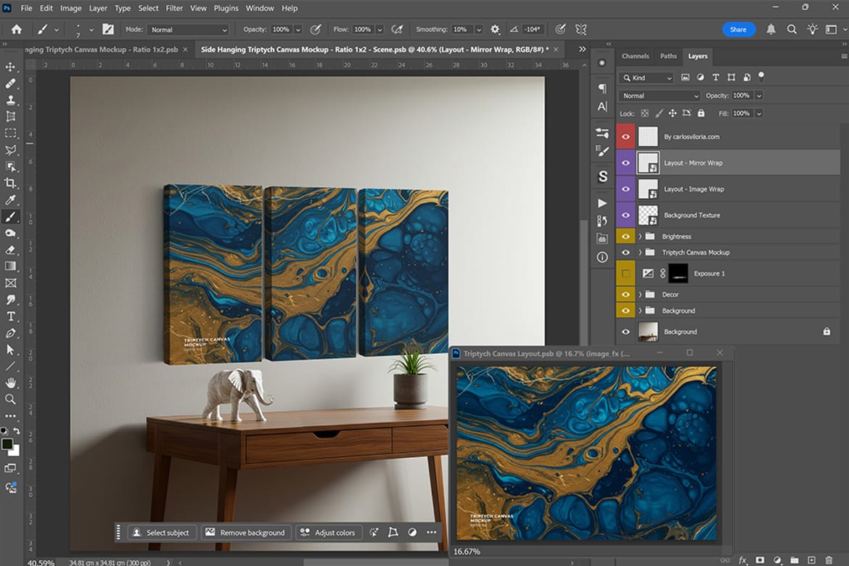849x566 pixels.
Task: Click the delete layer trash icon
Action: click(x=829, y=560)
